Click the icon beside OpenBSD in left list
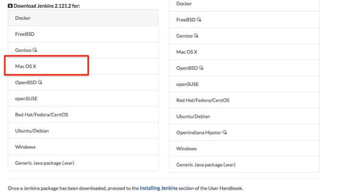346x195 pixels. click(x=40, y=82)
